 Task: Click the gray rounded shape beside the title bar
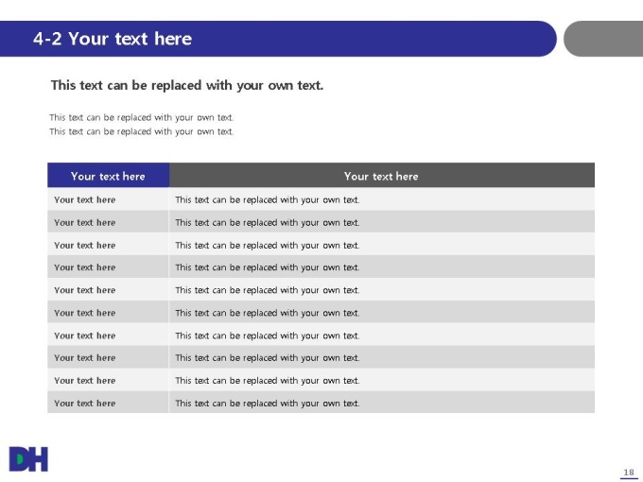point(604,39)
